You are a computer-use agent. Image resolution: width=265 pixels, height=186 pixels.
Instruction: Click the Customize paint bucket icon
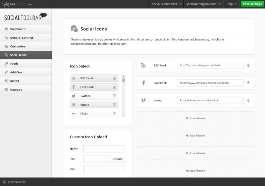pyautogui.click(x=6, y=46)
